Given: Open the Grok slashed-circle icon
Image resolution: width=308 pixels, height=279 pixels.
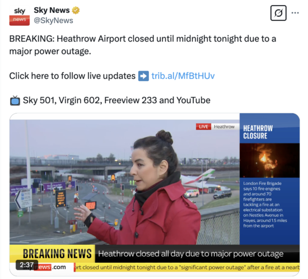Looking at the screenshot, I should point(278,13).
